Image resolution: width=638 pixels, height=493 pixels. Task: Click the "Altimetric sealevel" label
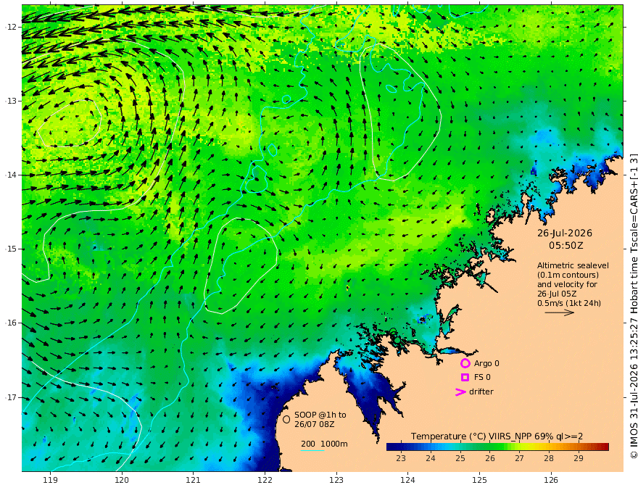click(x=573, y=265)
